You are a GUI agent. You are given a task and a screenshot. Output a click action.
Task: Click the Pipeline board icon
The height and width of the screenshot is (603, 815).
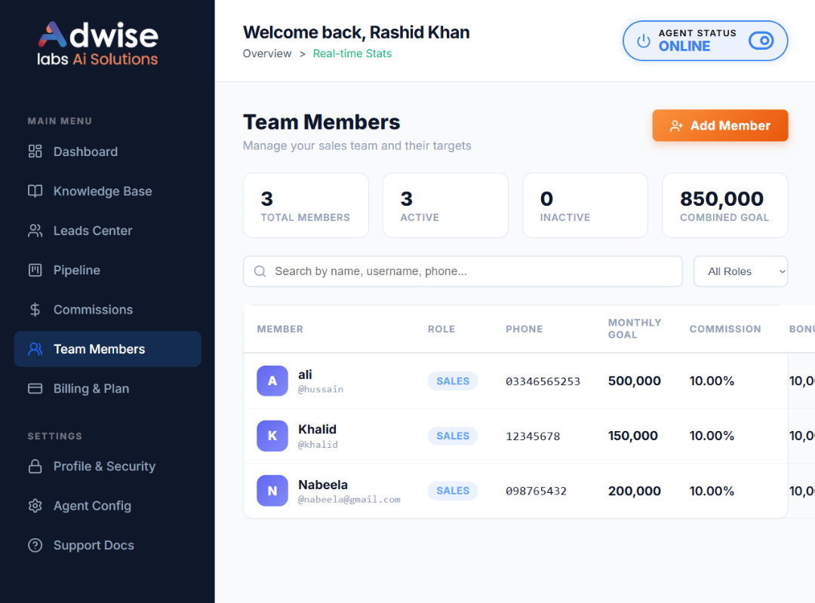tap(35, 270)
